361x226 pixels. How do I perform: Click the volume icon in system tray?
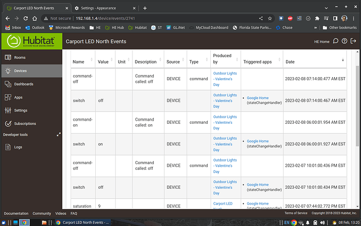[x=322, y=222]
